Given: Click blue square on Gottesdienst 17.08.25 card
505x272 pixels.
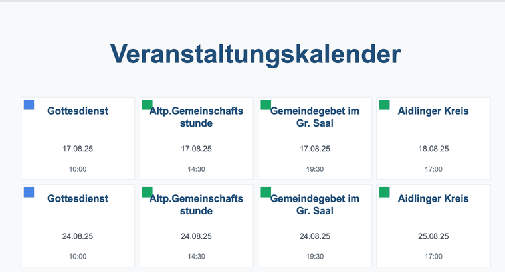Looking at the screenshot, I should click(29, 105).
